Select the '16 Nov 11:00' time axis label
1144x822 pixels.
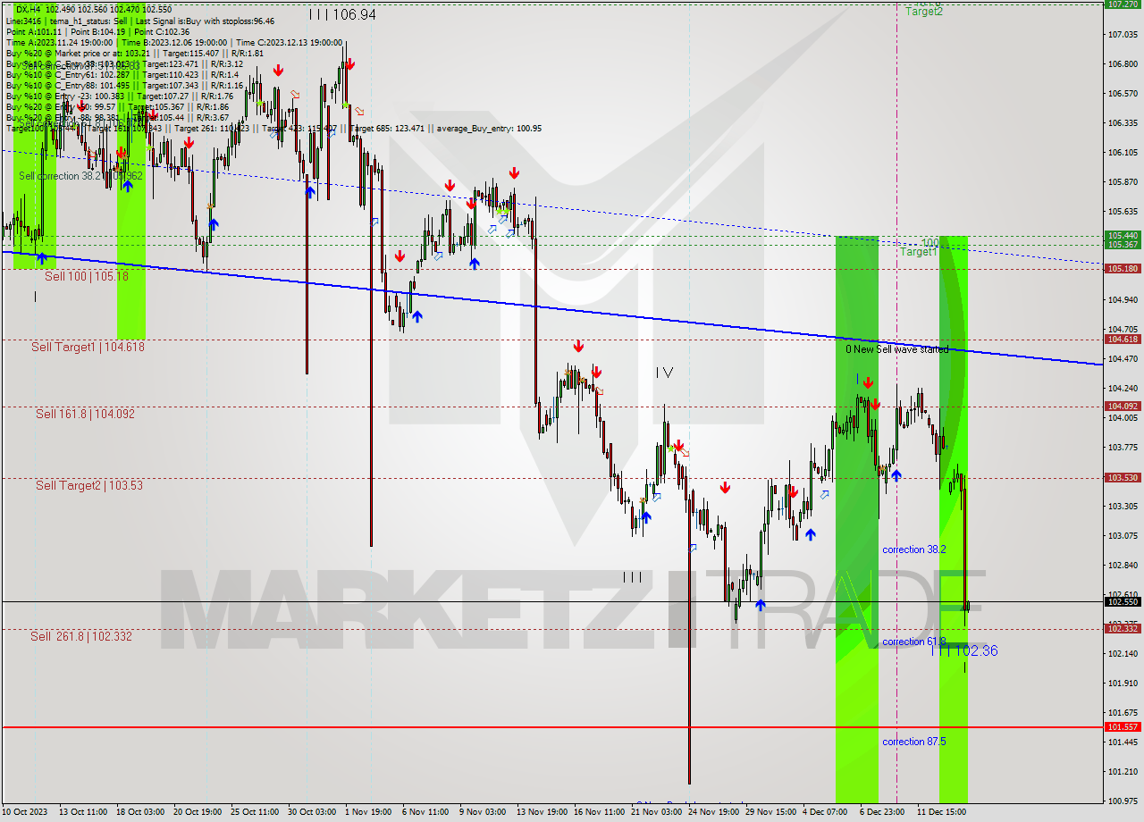click(x=599, y=812)
